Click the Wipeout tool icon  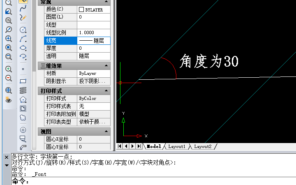pyautogui.click(x=23, y=139)
